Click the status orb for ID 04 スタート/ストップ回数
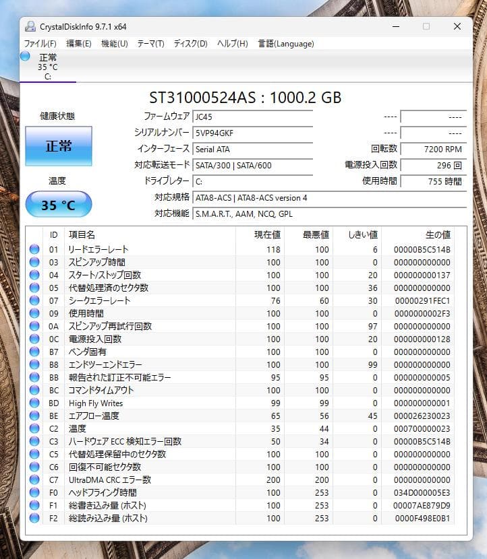 [34, 275]
